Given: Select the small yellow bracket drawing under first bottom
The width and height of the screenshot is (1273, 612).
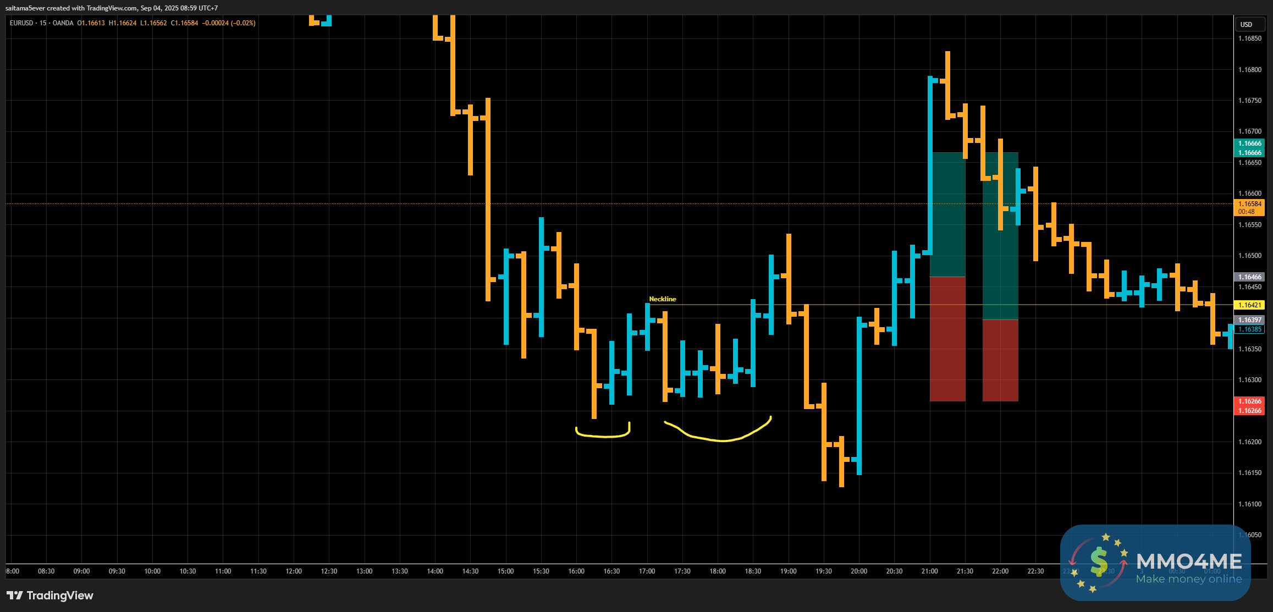Looking at the screenshot, I should click(603, 436).
